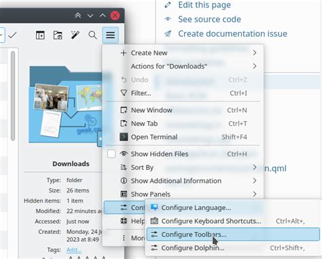
Task: Click the New Window icon in menu
Action: click(124, 110)
